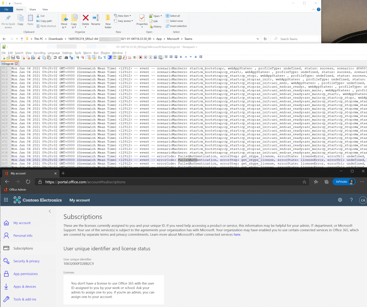Open the Macro menu in Notepad++

pyautogui.click(x=87, y=53)
